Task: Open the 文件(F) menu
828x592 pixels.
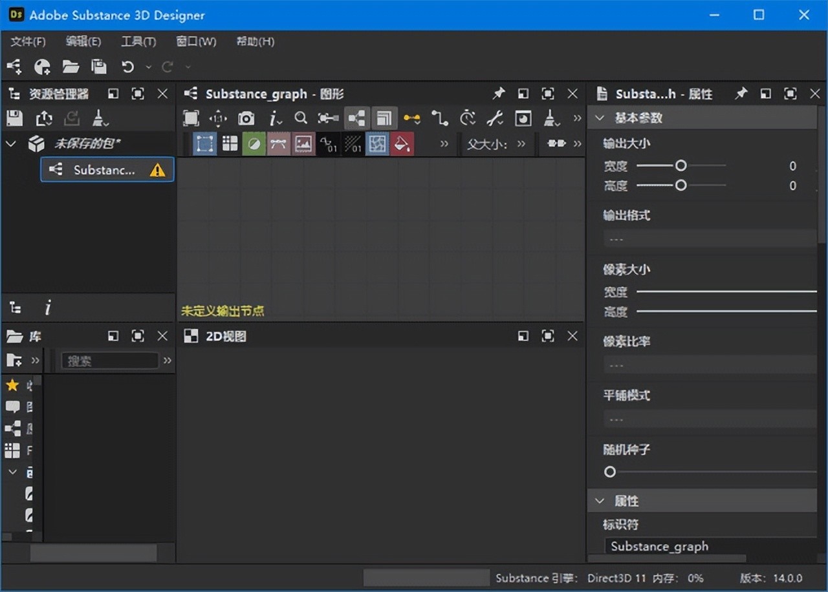Action: 28,41
